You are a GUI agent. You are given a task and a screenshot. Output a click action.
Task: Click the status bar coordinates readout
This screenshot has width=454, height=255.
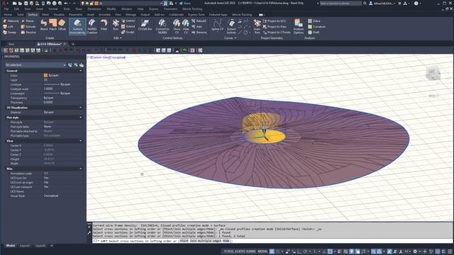pos(240,251)
